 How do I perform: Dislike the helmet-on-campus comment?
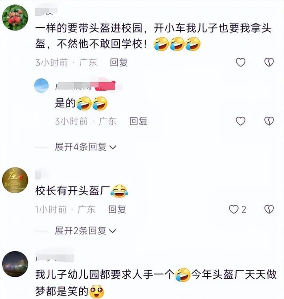point(269,62)
